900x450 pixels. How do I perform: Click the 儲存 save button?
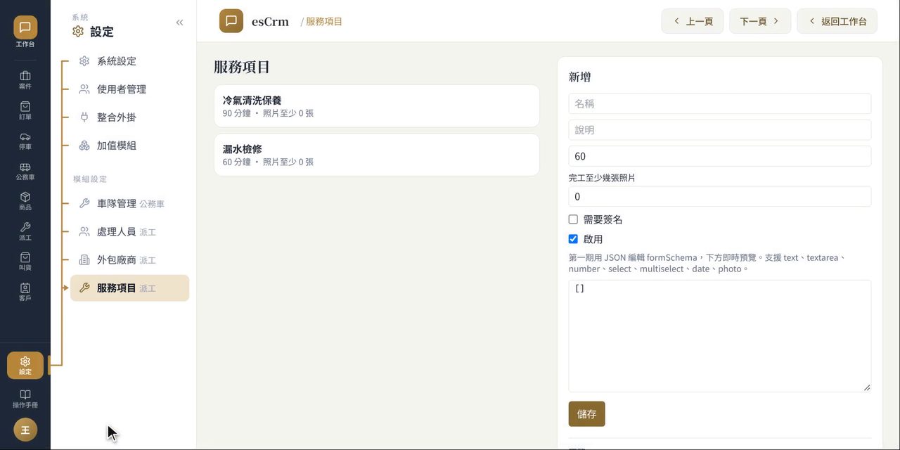pos(586,414)
